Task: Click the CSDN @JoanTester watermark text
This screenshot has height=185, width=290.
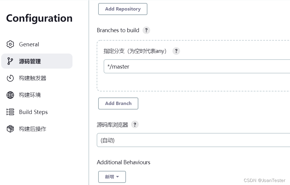Action: 265,180
